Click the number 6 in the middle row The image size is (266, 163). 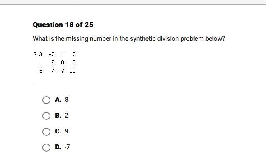53,62
